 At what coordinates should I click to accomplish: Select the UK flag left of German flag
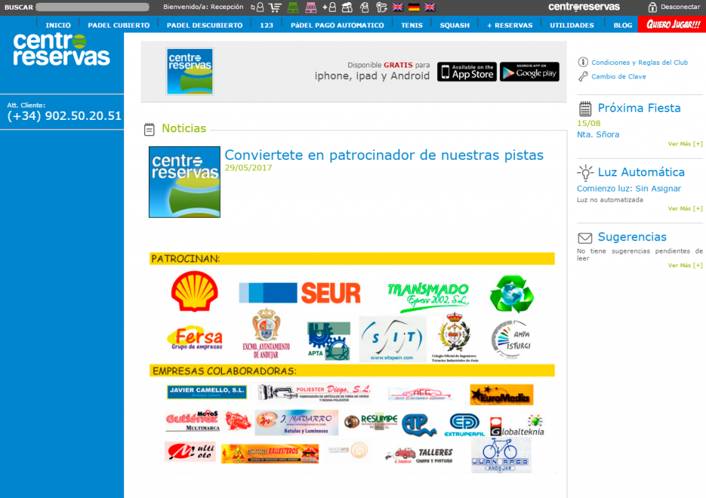[398, 7]
